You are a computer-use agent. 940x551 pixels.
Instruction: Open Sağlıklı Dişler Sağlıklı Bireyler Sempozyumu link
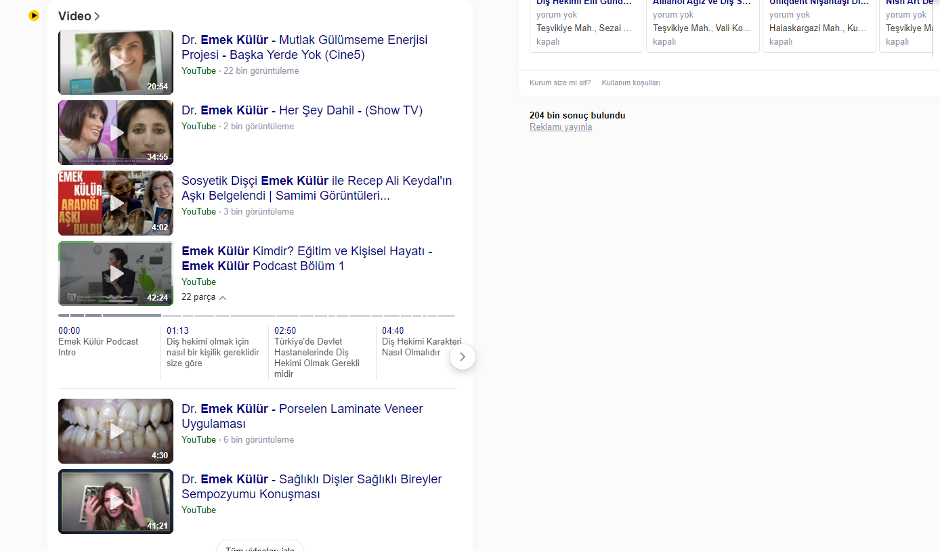pos(312,487)
